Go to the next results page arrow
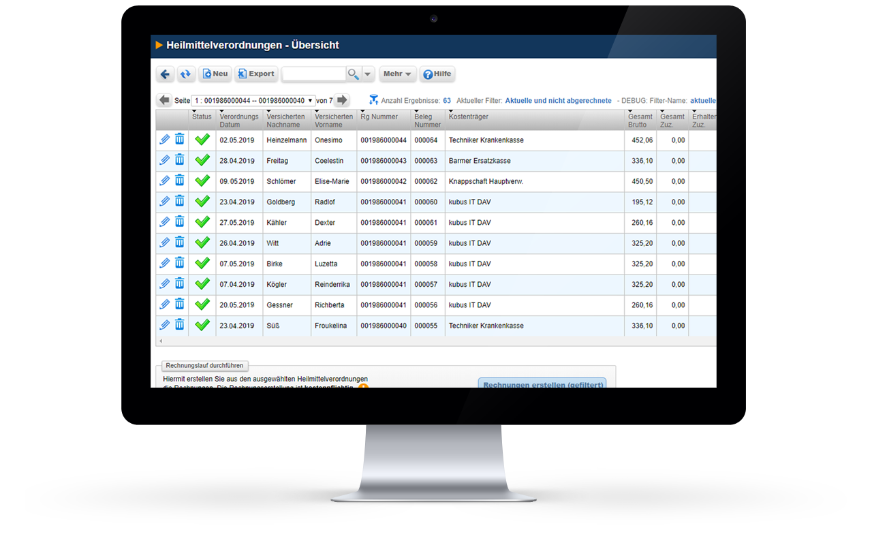Screen dimensions: 872x545 click(x=342, y=100)
